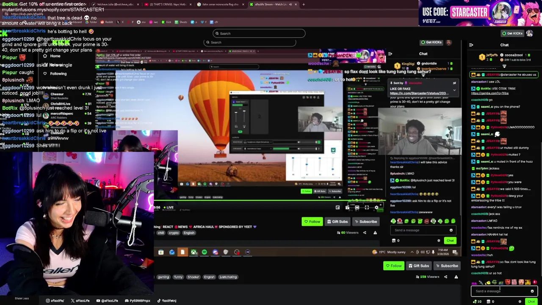
Task: Select the chill tag on nested stream
Action: (161, 233)
